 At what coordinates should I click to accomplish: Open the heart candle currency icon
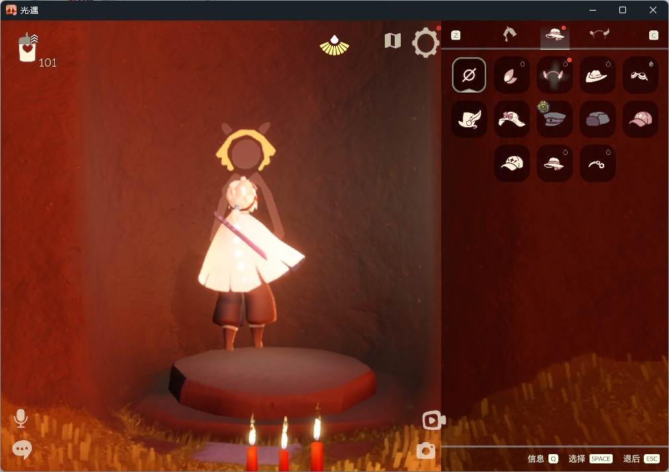28,48
